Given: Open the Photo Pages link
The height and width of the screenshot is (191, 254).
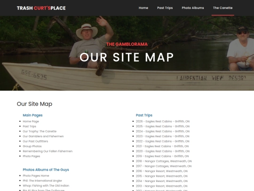Looking at the screenshot, I should pos(31,156).
